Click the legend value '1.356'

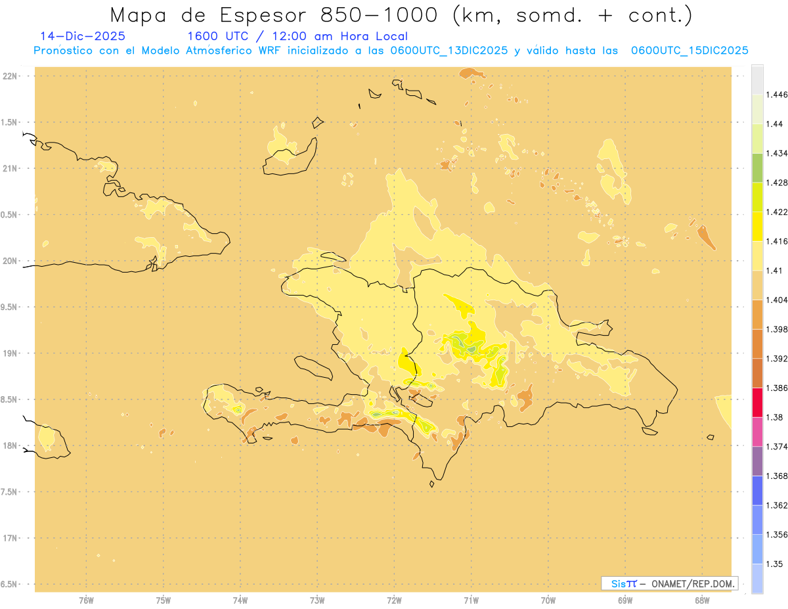pyautogui.click(x=776, y=535)
